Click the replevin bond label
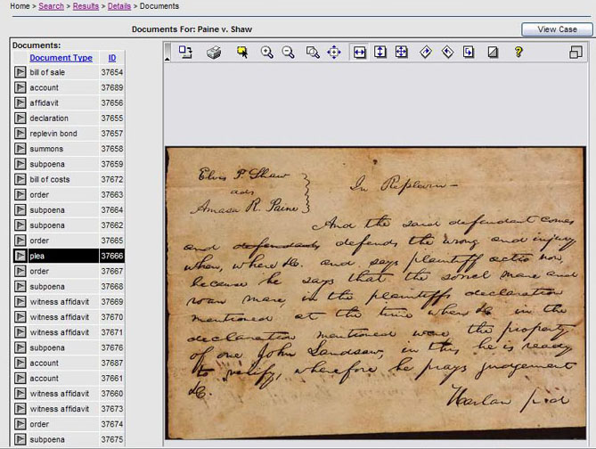This screenshot has height=449, width=596. [53, 134]
